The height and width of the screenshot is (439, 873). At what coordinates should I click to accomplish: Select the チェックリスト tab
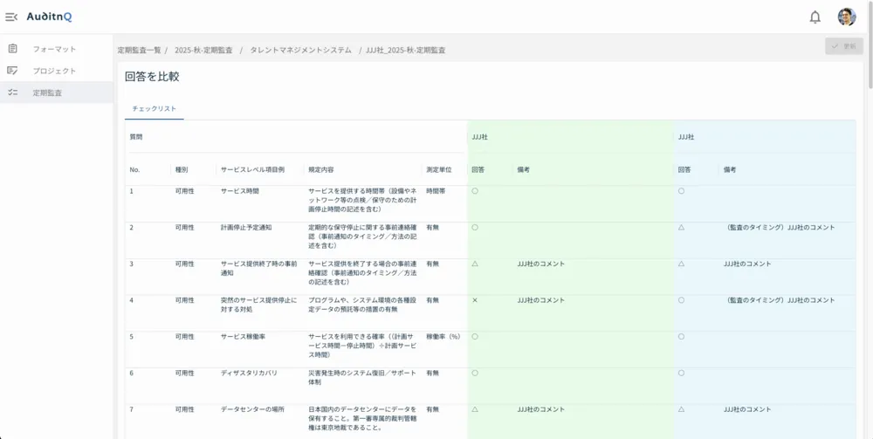click(x=155, y=109)
